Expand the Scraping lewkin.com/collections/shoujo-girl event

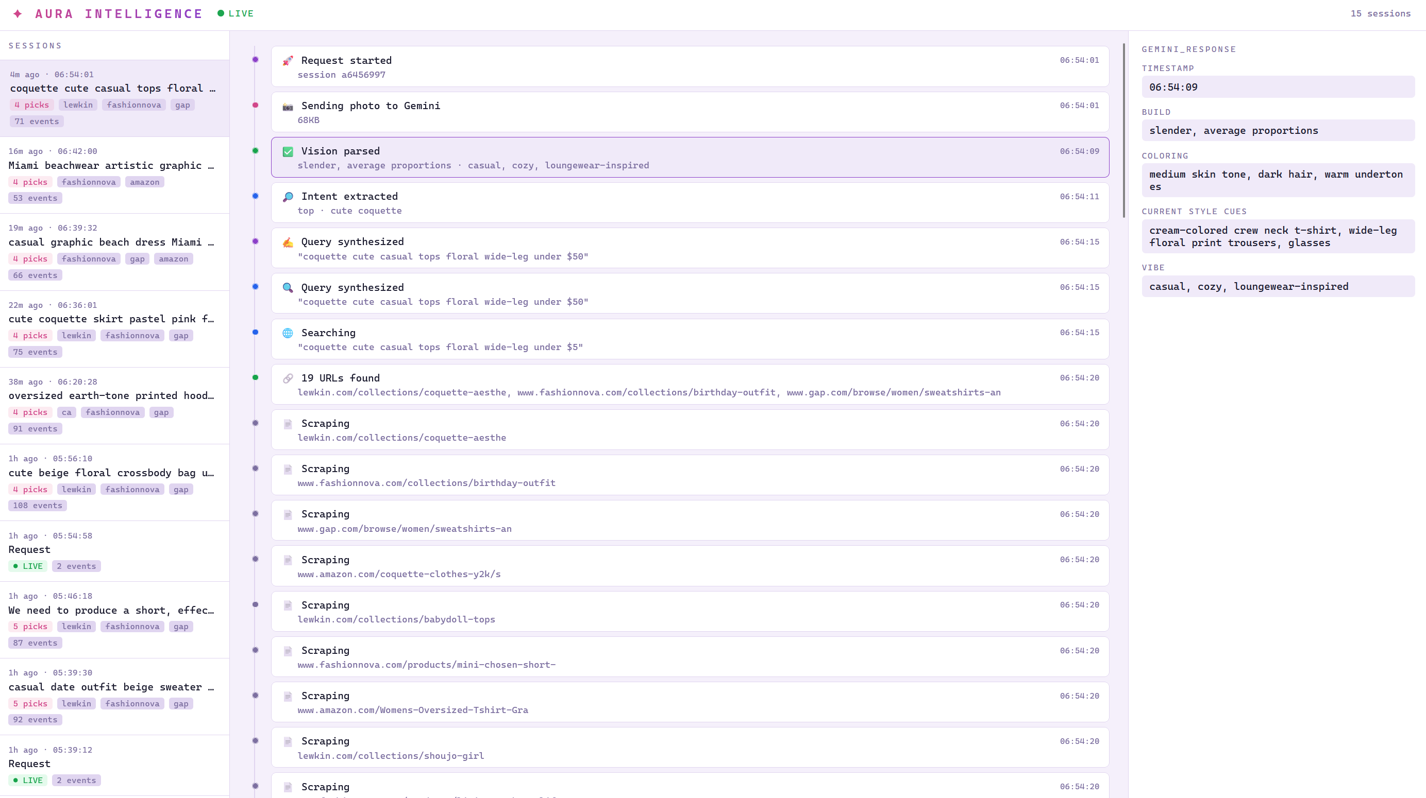click(689, 748)
